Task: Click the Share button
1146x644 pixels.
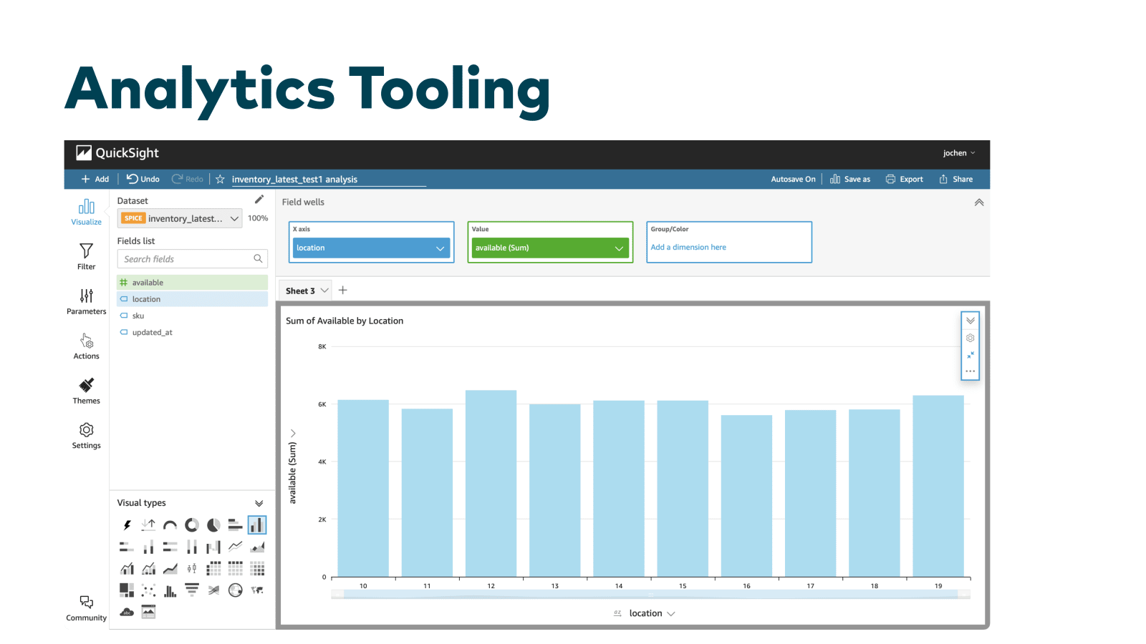Action: [x=956, y=179]
